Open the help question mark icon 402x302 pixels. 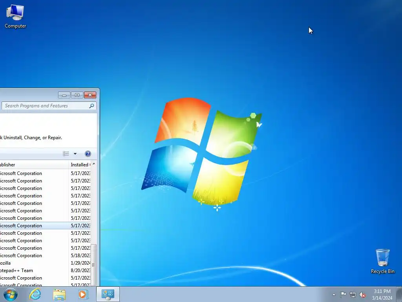click(88, 154)
